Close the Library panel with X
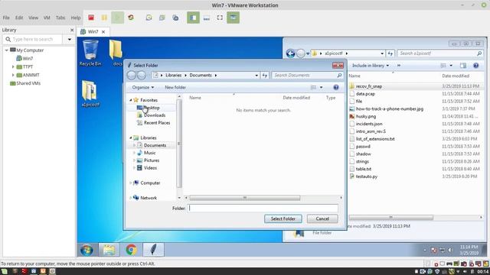The width and height of the screenshot is (490, 275). click(72, 30)
